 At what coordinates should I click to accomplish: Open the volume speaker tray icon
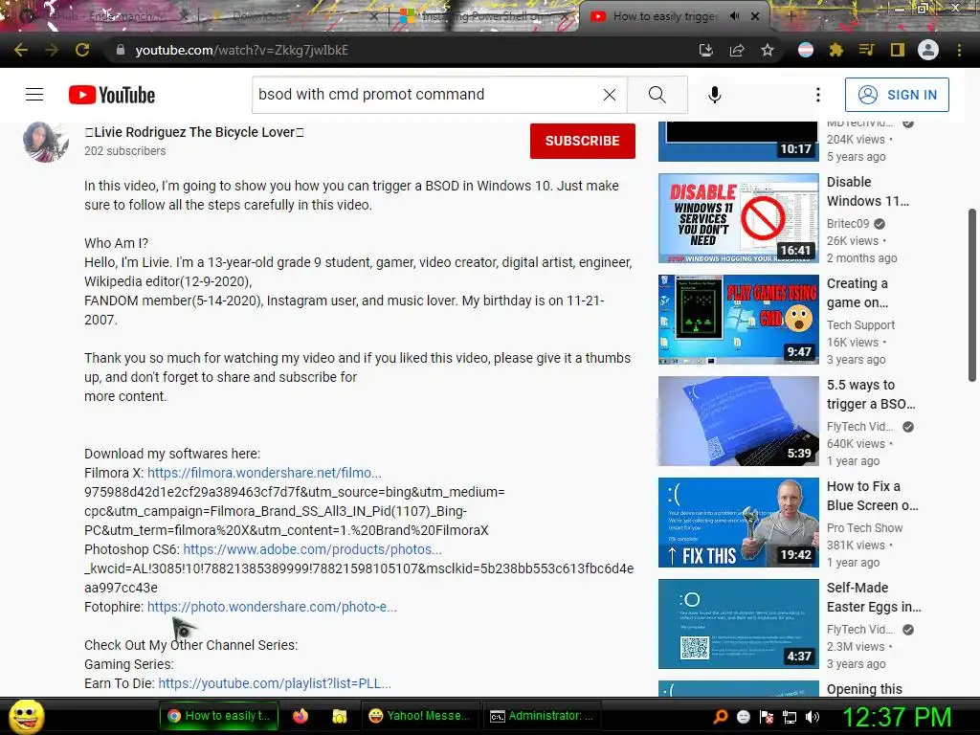[813, 717]
